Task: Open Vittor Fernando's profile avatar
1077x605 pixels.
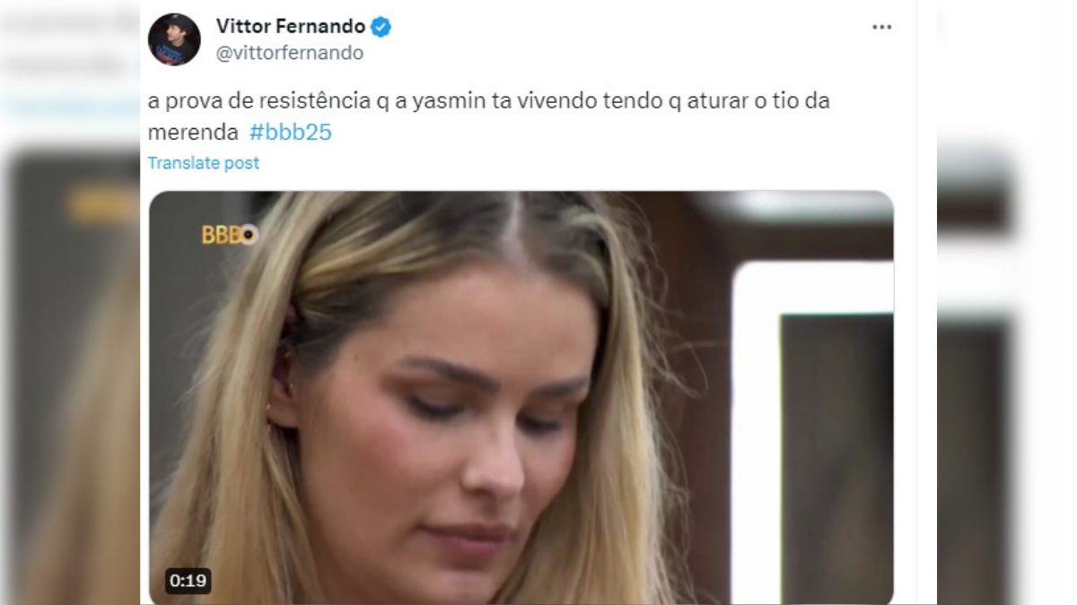Action: (174, 39)
